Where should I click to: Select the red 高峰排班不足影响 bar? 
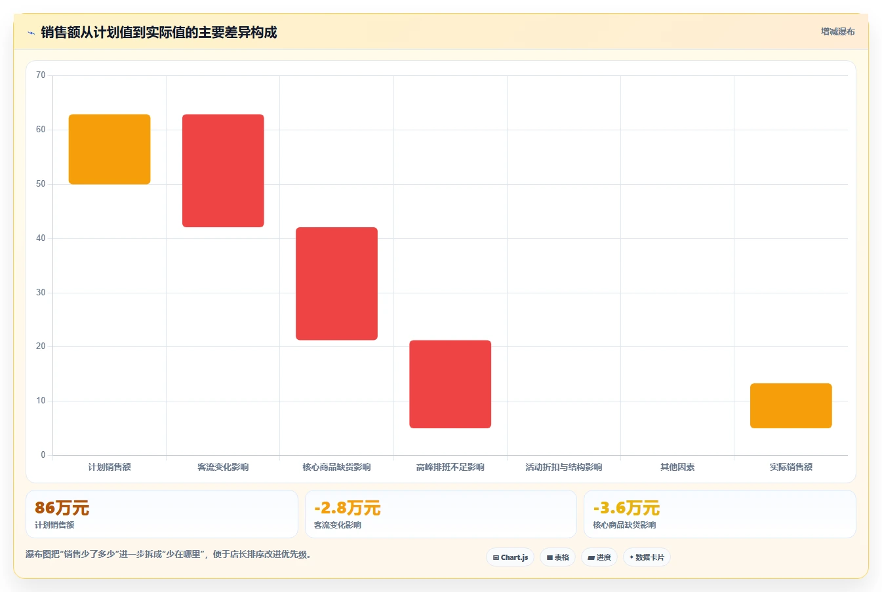pos(450,384)
